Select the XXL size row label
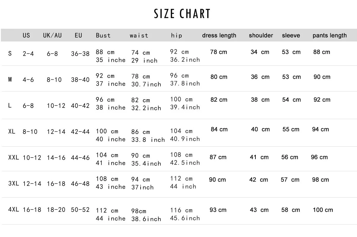357x237 pixels. 13,158
